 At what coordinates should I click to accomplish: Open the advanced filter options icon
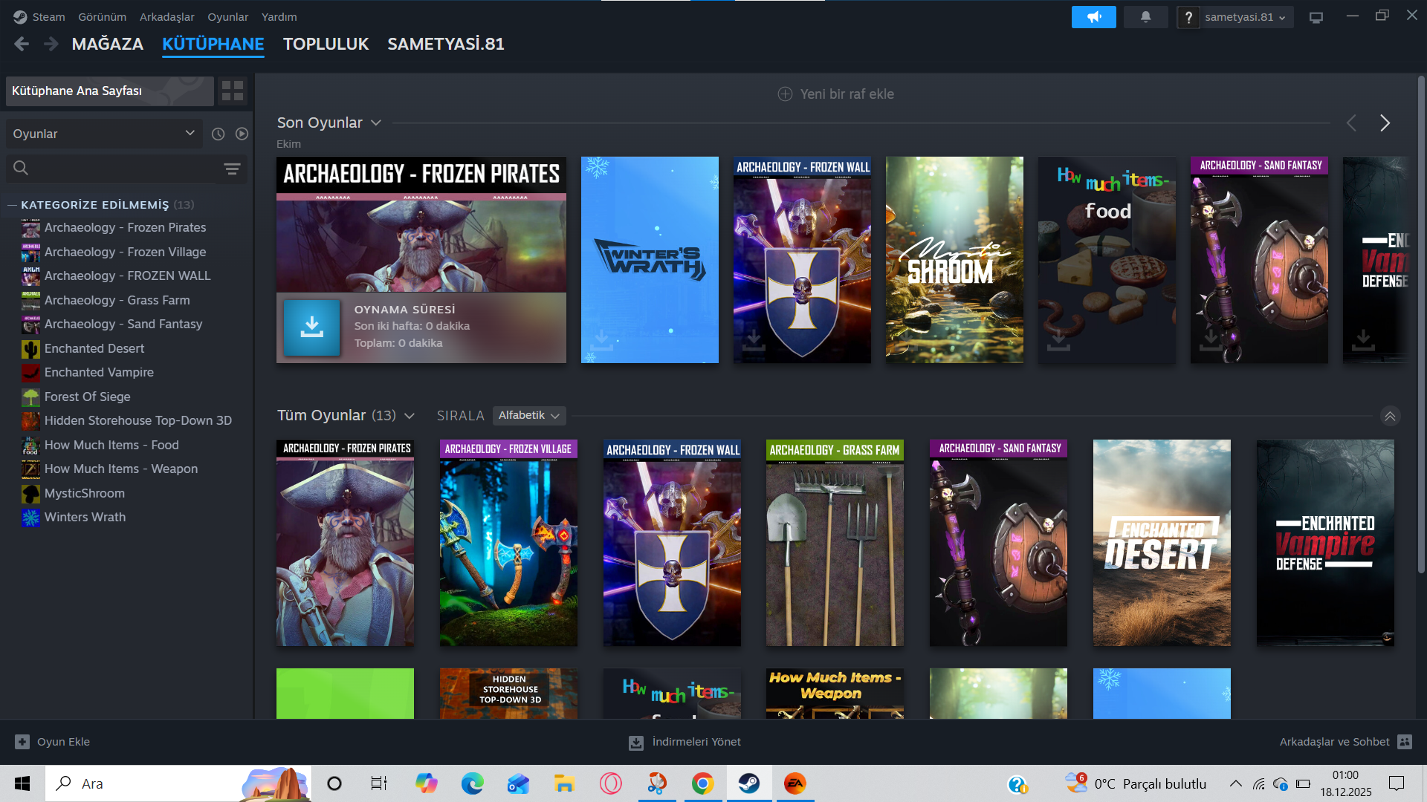(232, 169)
